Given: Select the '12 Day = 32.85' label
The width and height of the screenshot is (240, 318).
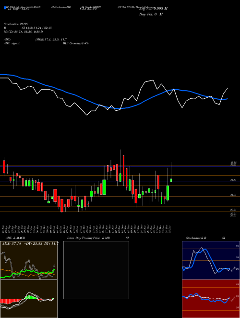Looking at the screenshot, I should 19,9.
